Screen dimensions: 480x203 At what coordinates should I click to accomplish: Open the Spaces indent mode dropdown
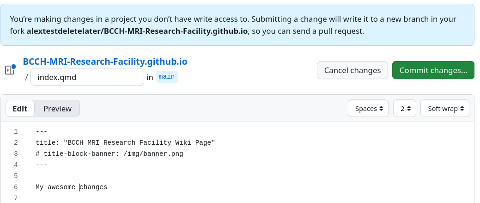(x=369, y=109)
